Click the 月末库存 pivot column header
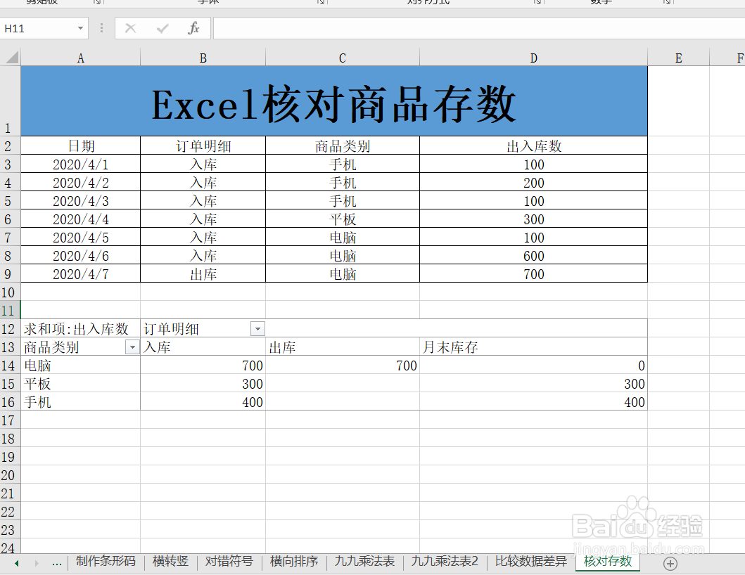Viewport: 745px width, 575px height. (533, 347)
